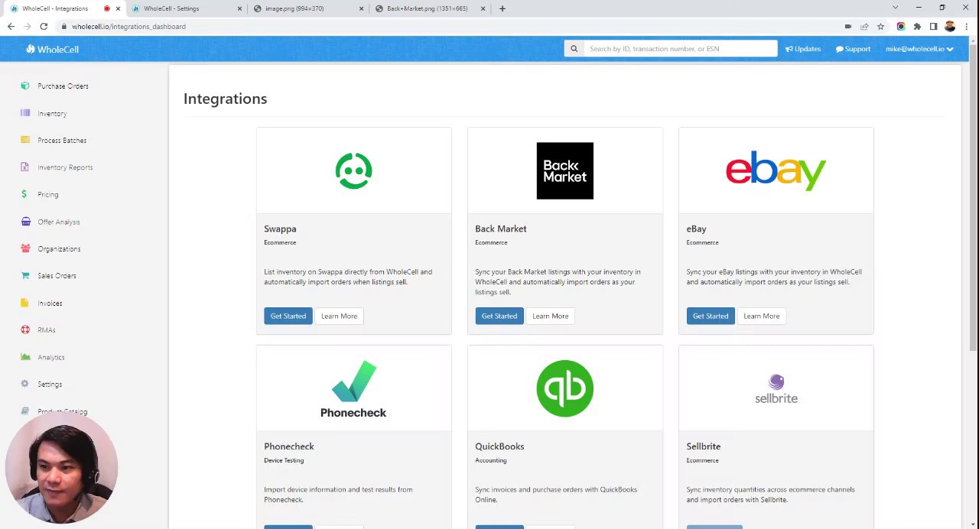The width and height of the screenshot is (979, 529).
Task: Bookmark this page with star icon
Action: coord(881,27)
